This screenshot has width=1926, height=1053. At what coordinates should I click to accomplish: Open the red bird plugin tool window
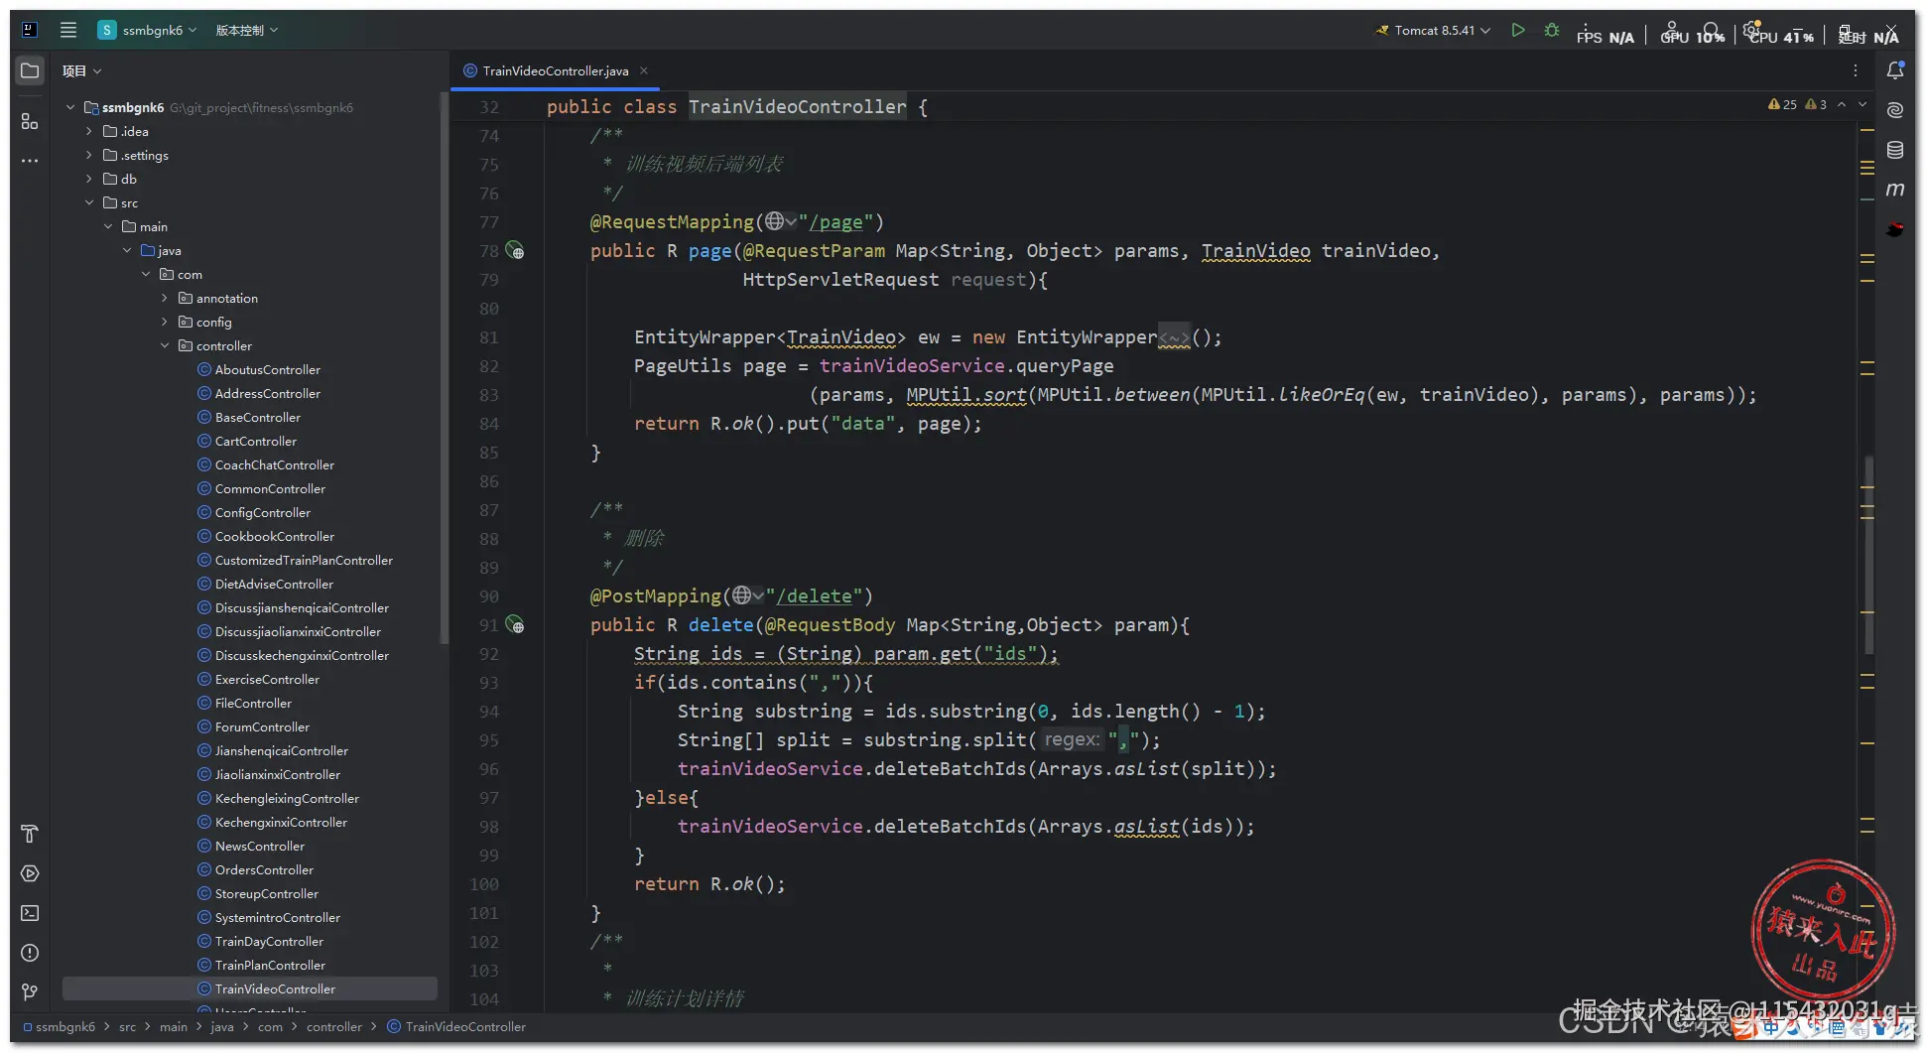click(x=1895, y=229)
